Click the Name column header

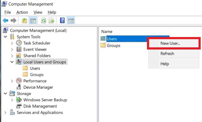tap(107, 31)
